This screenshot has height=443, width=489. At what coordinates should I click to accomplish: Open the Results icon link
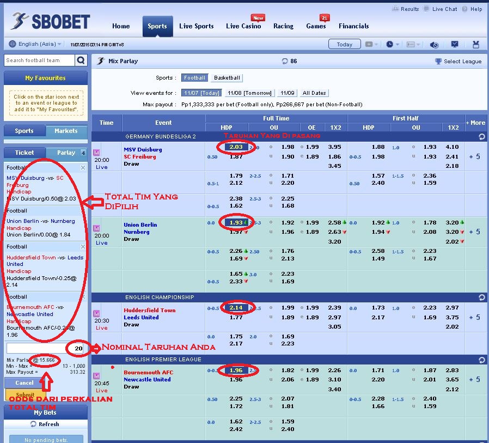coord(395,9)
